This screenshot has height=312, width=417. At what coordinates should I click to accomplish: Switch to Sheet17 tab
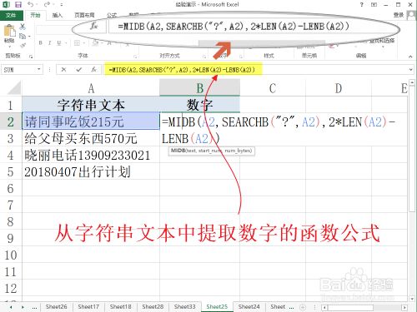[88, 307]
